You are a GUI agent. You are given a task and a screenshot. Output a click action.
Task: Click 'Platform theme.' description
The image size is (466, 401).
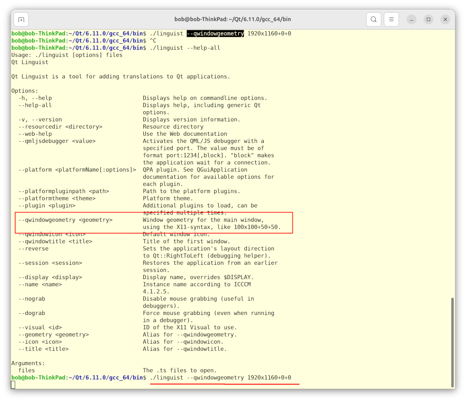168,199
